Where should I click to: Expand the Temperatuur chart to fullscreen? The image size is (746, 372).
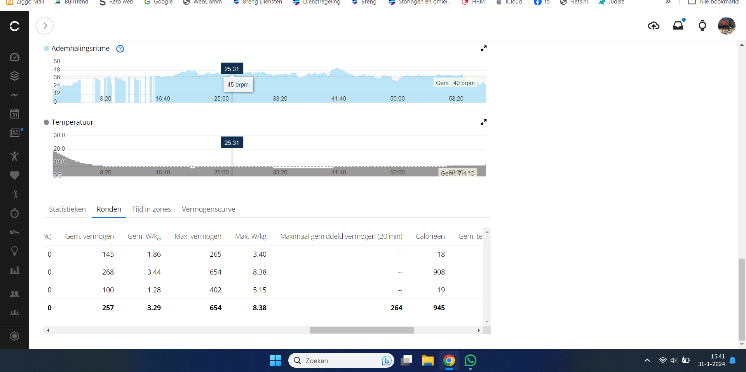click(x=483, y=122)
